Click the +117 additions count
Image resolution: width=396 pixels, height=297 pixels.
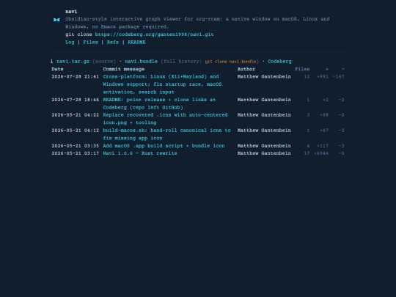pyautogui.click(x=323, y=146)
